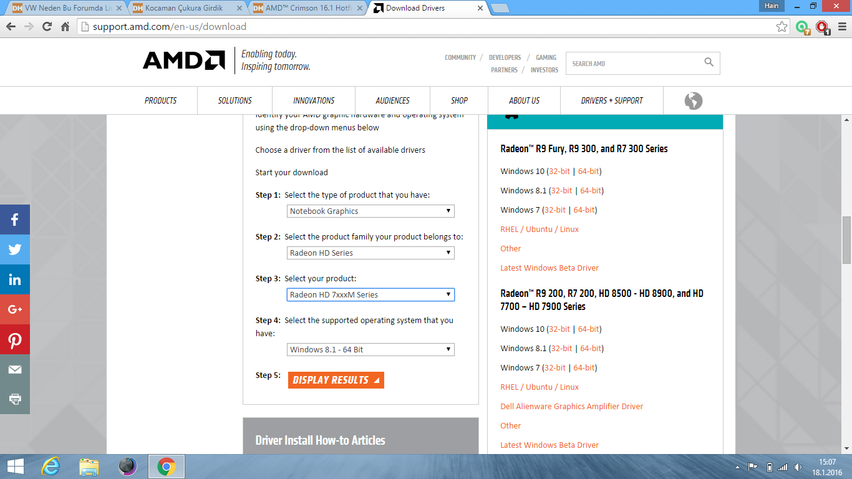Viewport: 852px width, 479px height.
Task: Go forward with browser forward arrow
Action: click(x=29, y=27)
